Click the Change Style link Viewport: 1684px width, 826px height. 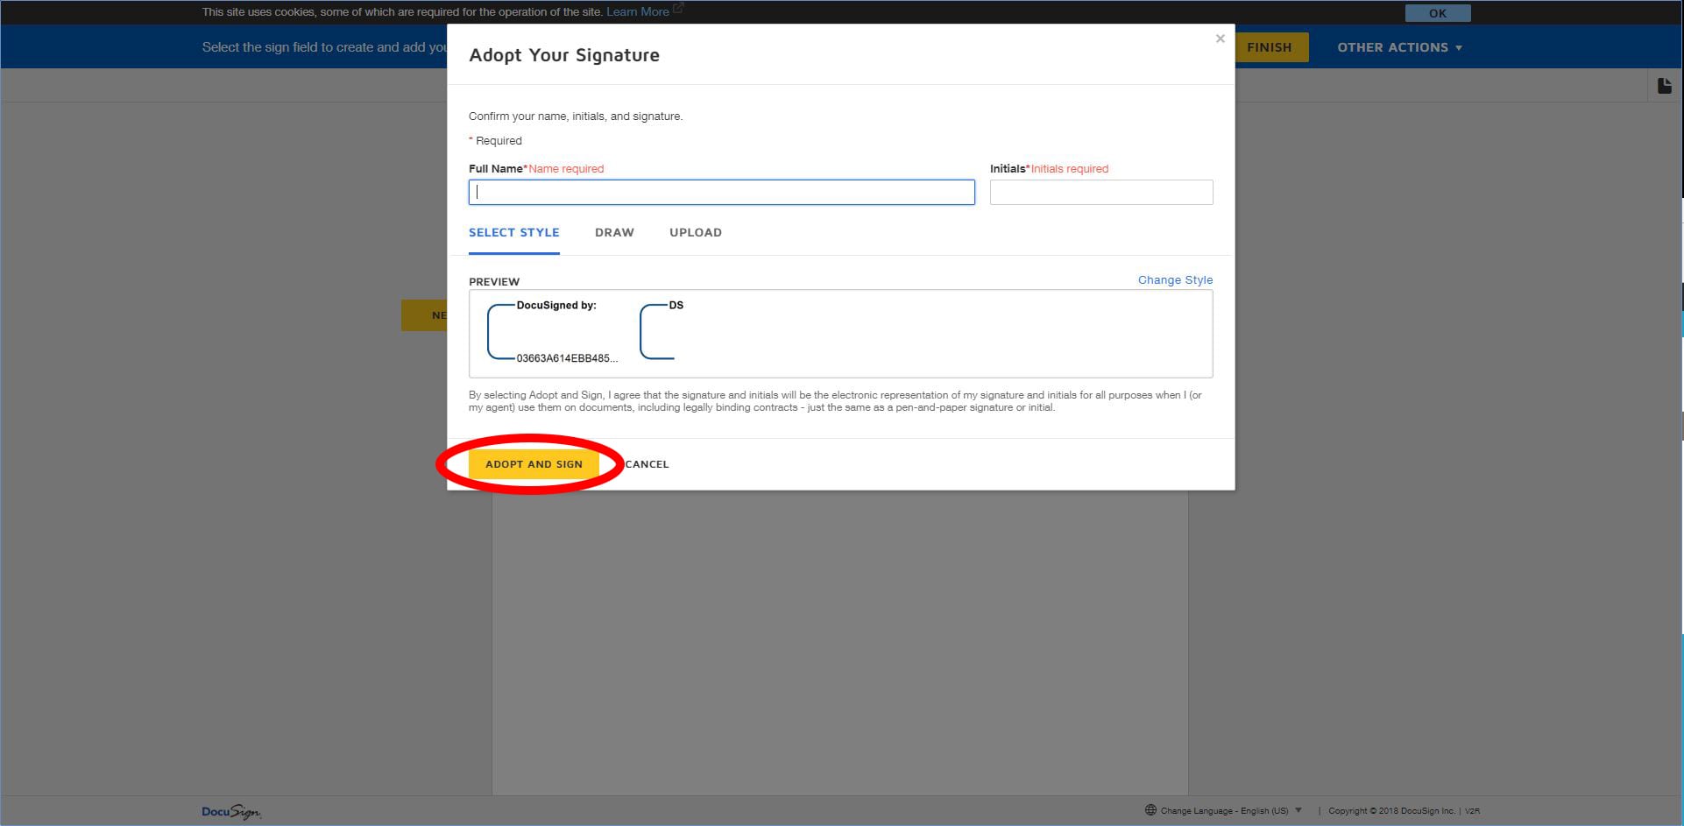tap(1175, 280)
